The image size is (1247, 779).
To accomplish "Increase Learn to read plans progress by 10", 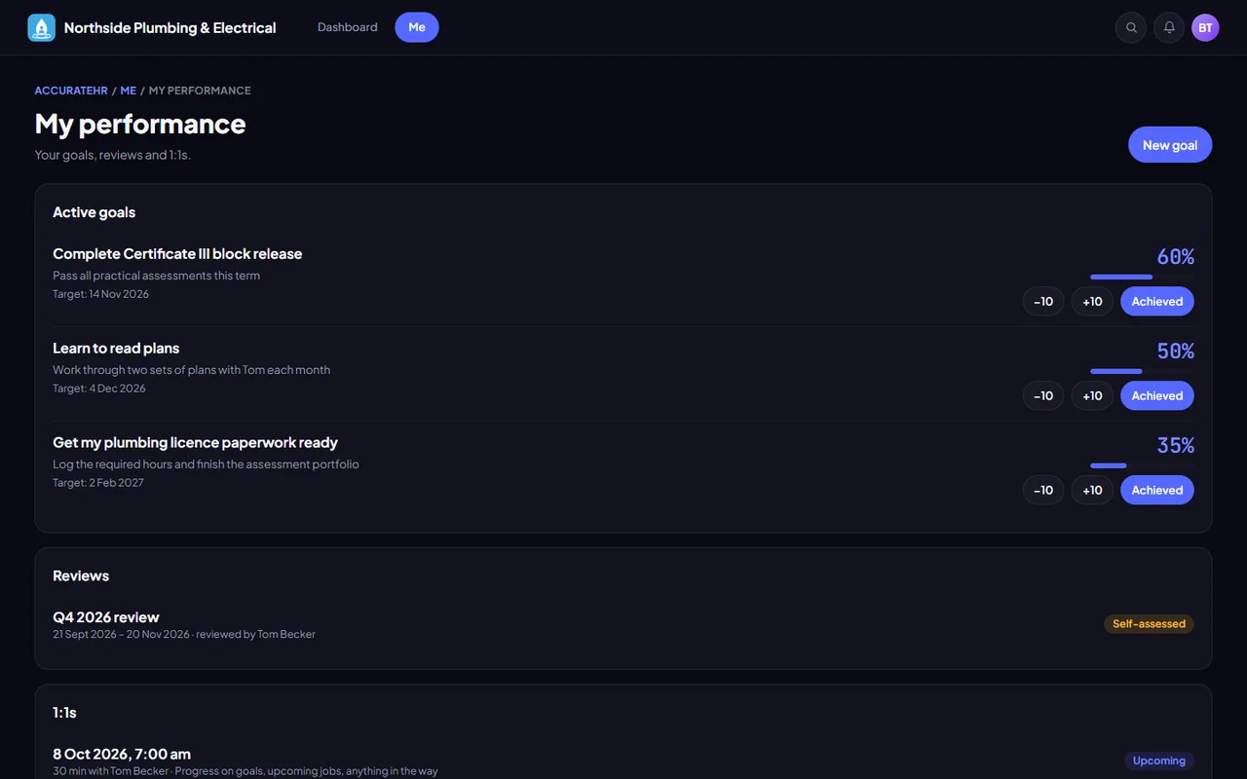I will (1092, 396).
